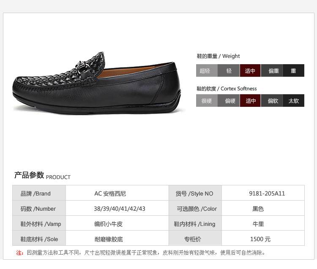Select the 偏重 weight segment
The image size is (317, 269).
272,71
